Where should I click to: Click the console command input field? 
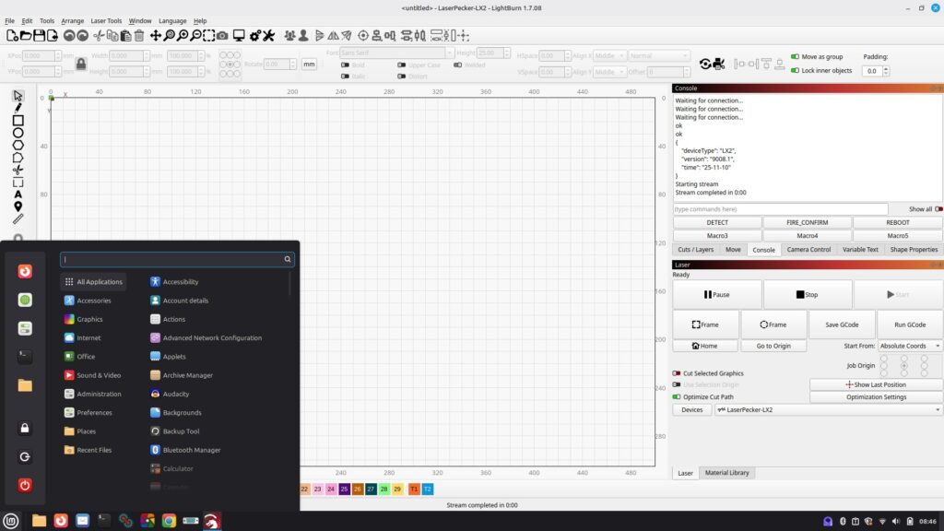tap(780, 209)
